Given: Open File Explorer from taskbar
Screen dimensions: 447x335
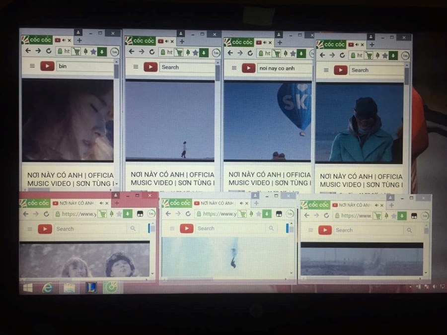Looking at the screenshot, I should point(69,288).
